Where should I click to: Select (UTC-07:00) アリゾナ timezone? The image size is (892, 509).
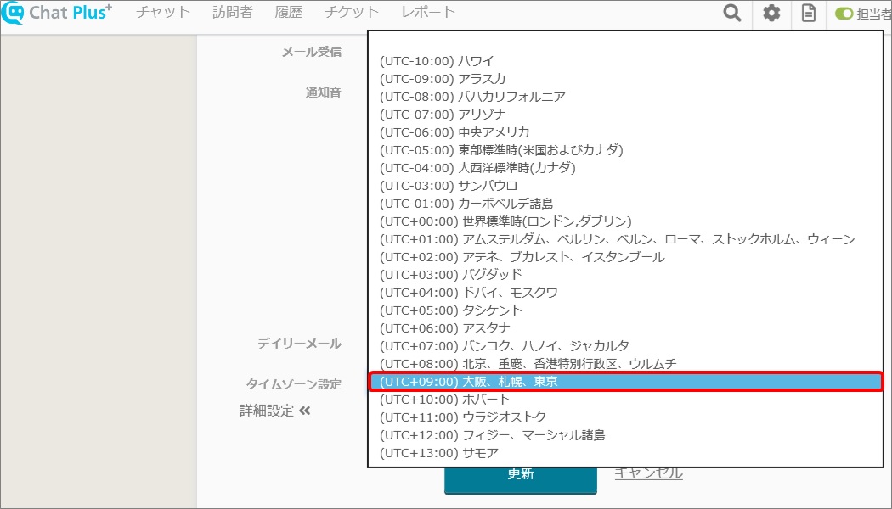pos(625,115)
